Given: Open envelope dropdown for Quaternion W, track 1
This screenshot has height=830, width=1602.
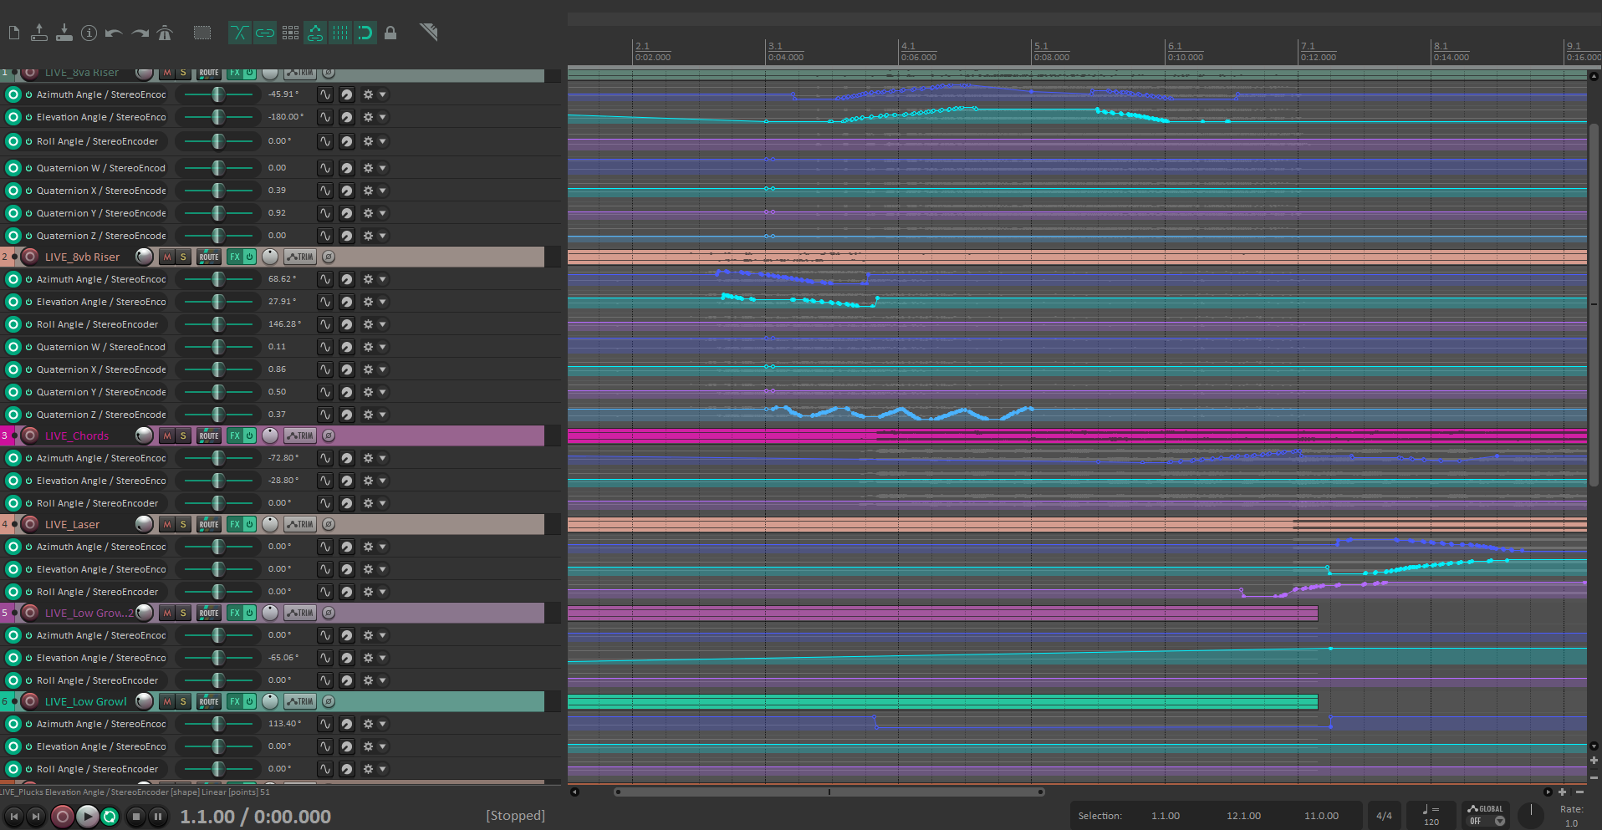Looking at the screenshot, I should pyautogui.click(x=383, y=168).
